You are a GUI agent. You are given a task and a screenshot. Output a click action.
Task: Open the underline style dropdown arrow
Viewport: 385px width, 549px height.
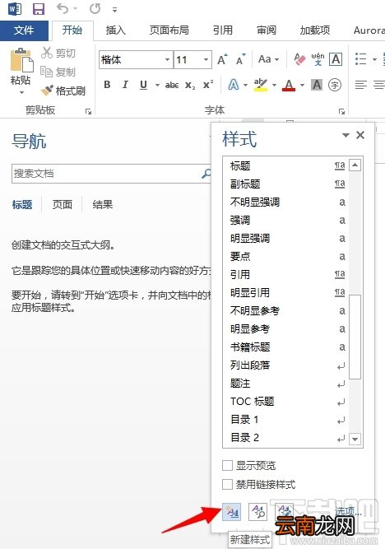[x=157, y=85]
